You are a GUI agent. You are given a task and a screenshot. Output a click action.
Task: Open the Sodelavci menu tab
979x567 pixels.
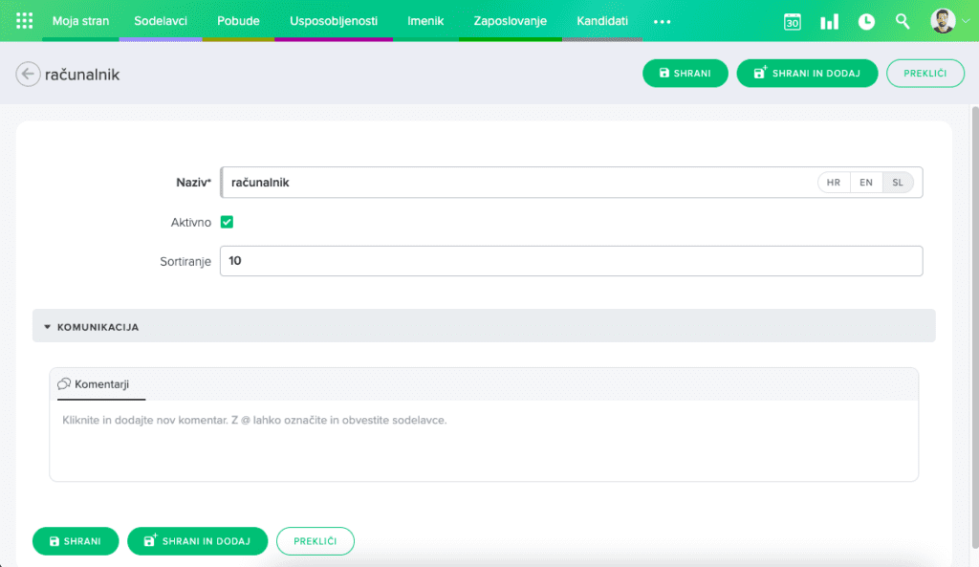[161, 21]
